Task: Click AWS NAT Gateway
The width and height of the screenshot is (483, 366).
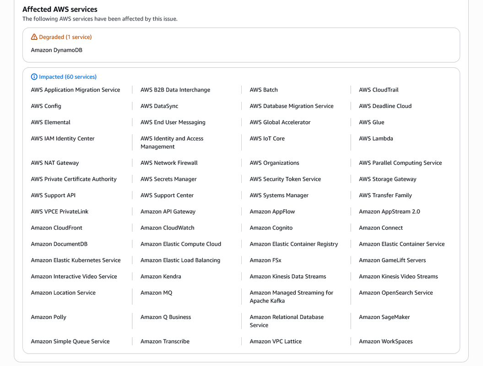Action: (x=55, y=163)
